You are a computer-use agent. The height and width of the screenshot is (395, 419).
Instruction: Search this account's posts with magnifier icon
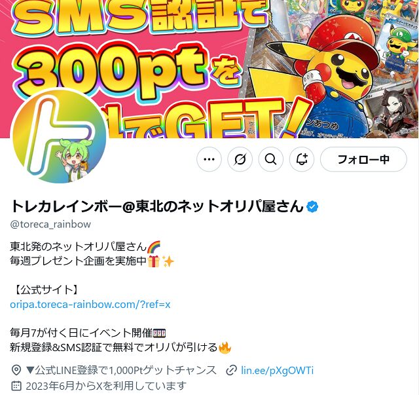[x=270, y=159]
